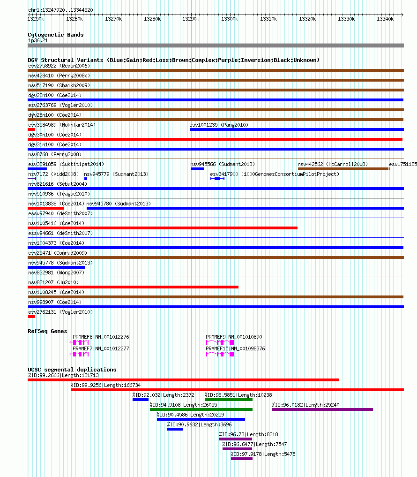Click the green duplication bar %ID:94.9108
Viewport: 417px width, 477px height.
coord(201,409)
